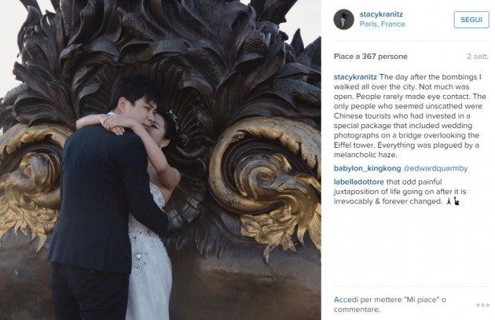The image size is (495, 320).
Task: Click the Eiffel tower emoji in comment
Action: [449, 201]
